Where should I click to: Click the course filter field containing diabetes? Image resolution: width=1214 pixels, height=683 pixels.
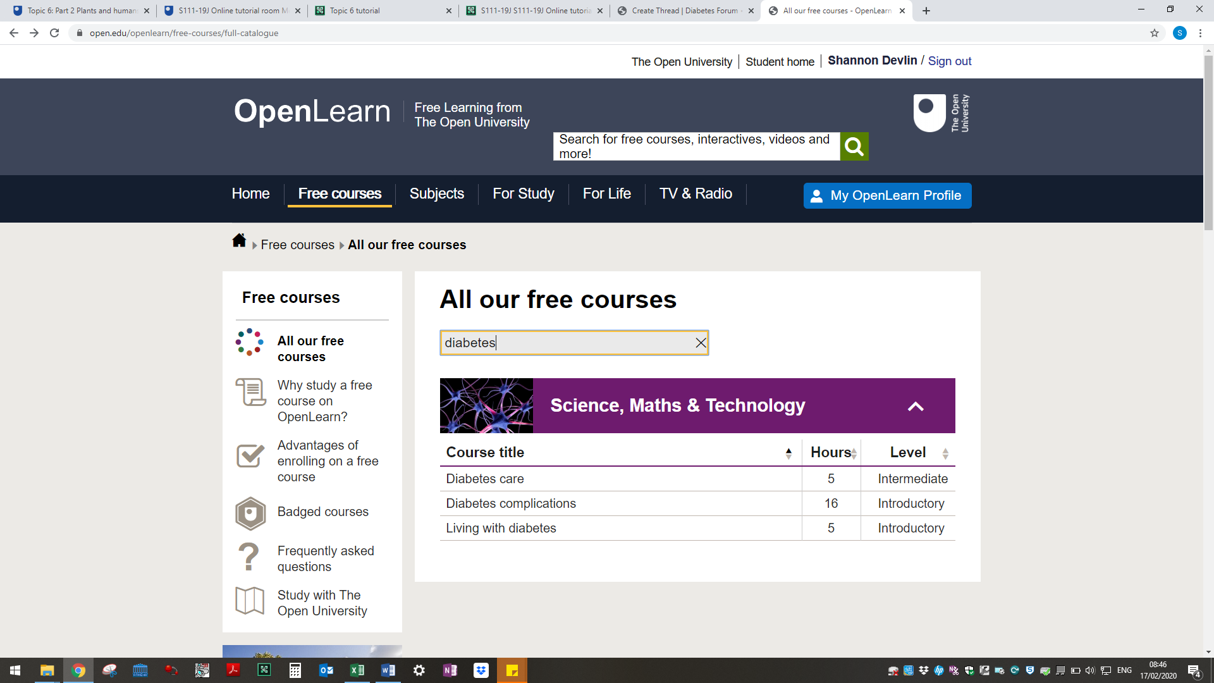coord(574,343)
